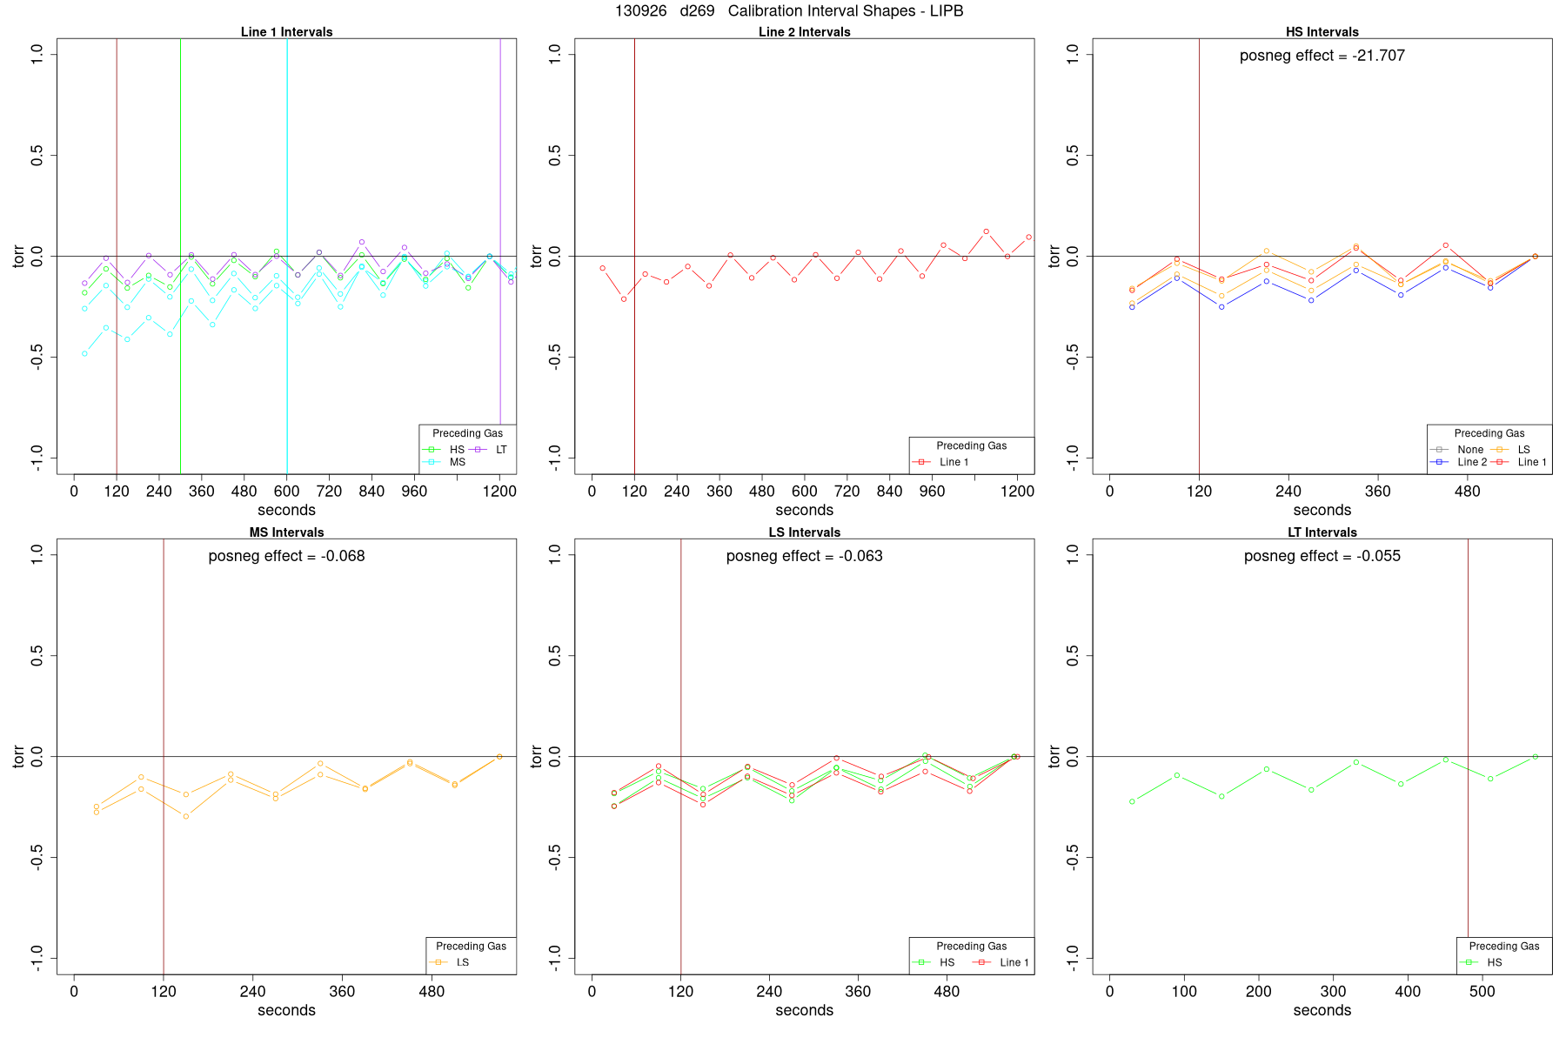Screen dimensions: 1566x1044
Task: Click the red vertical line in MS Intervals plot
Action: coord(164,756)
